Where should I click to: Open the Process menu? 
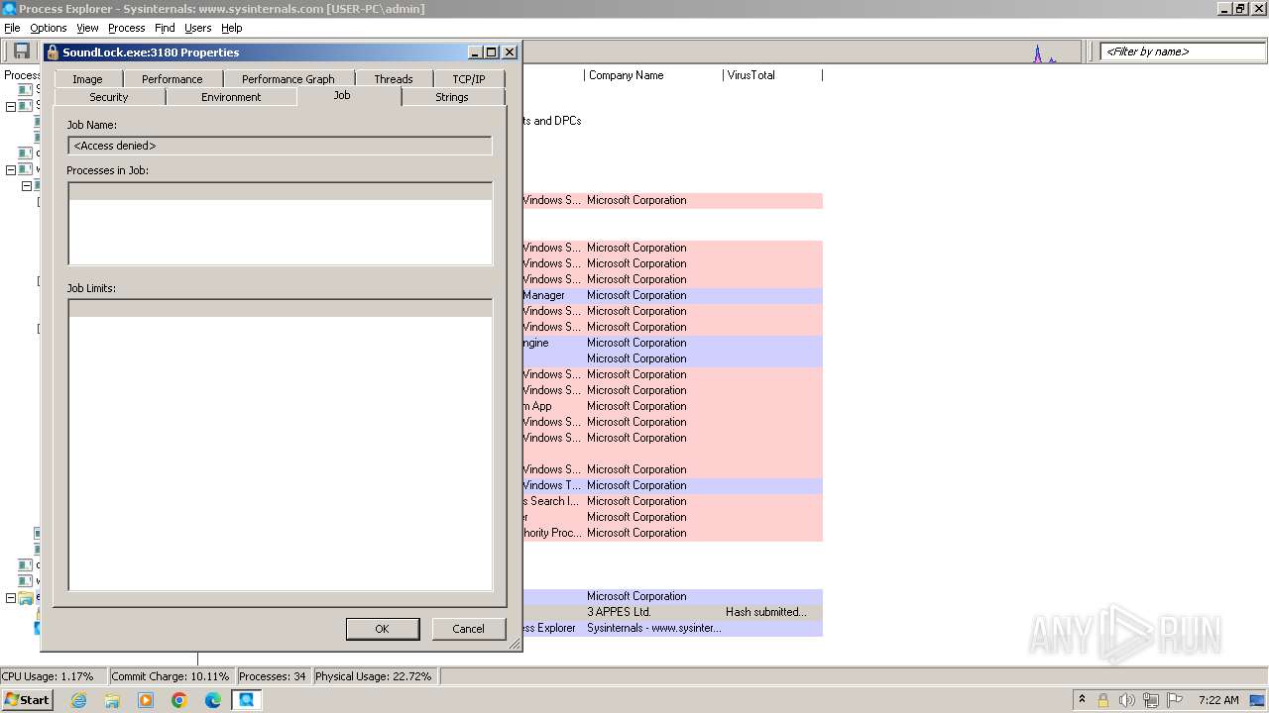[126, 28]
